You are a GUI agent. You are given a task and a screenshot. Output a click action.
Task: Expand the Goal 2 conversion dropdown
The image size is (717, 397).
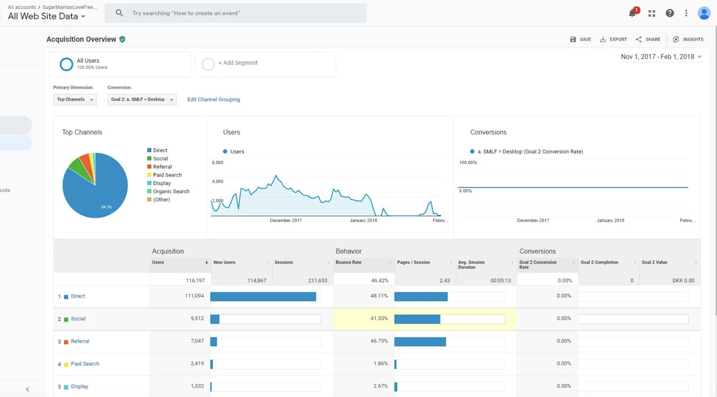[142, 100]
